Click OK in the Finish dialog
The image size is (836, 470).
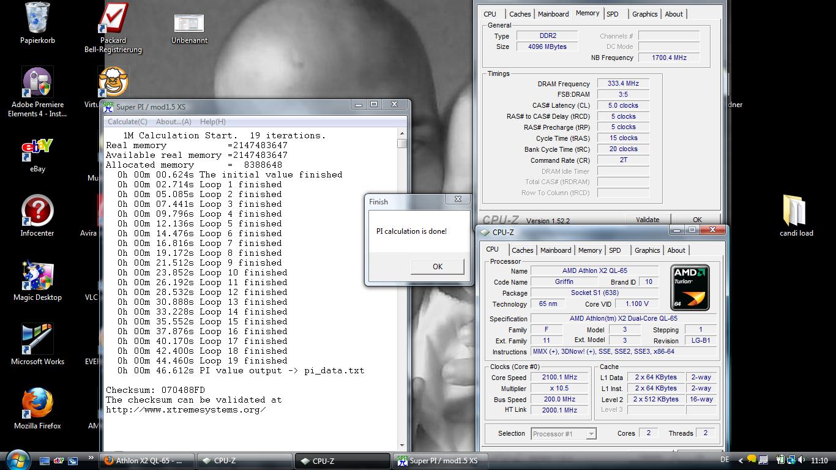[x=437, y=266]
